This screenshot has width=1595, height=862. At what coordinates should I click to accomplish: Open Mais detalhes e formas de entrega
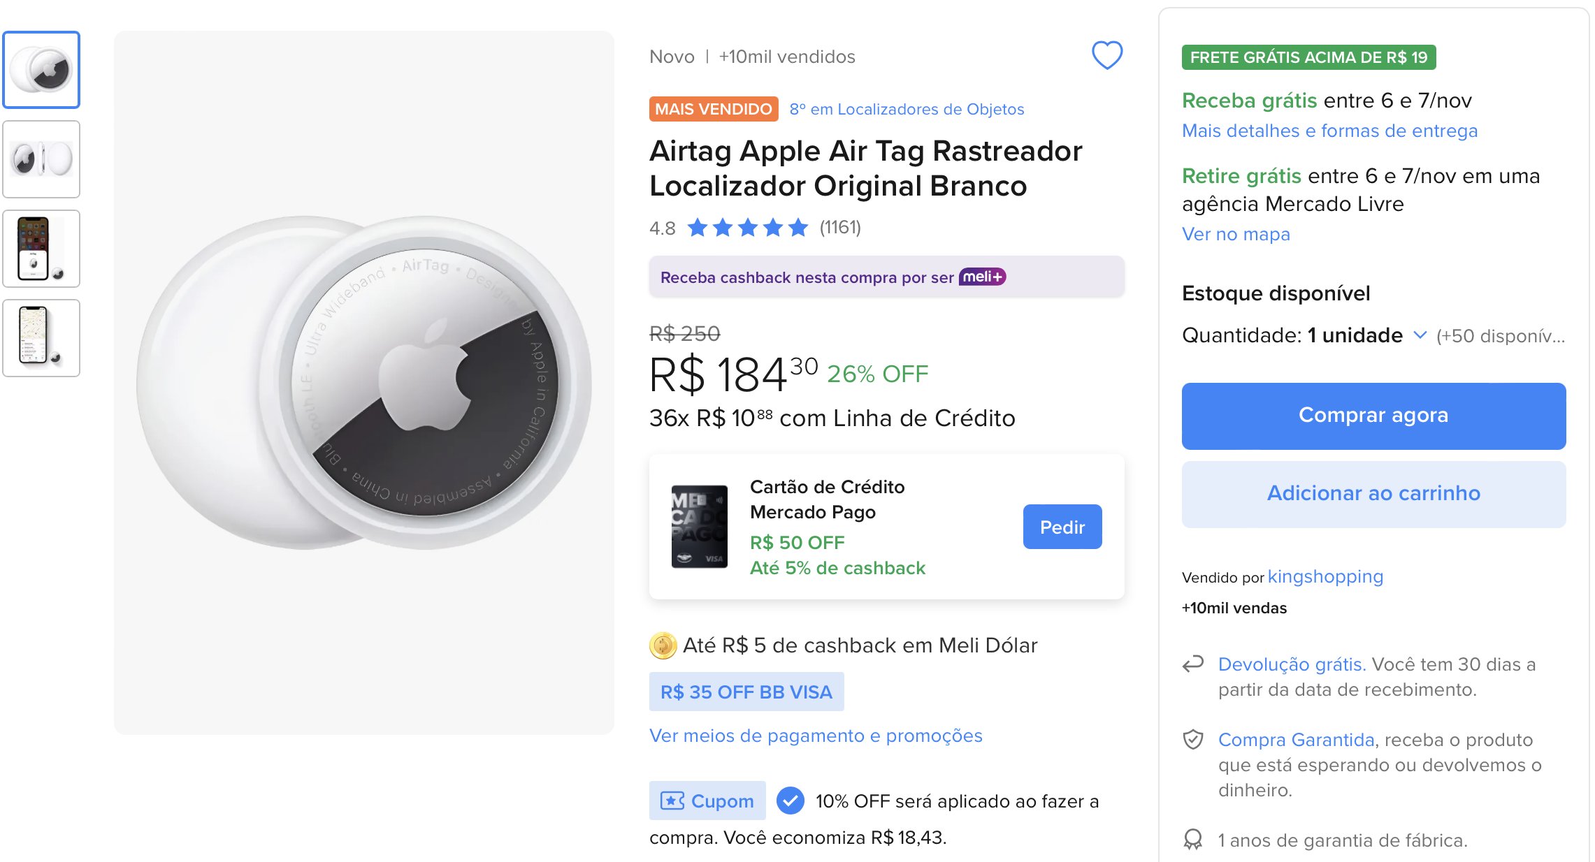coord(1329,131)
